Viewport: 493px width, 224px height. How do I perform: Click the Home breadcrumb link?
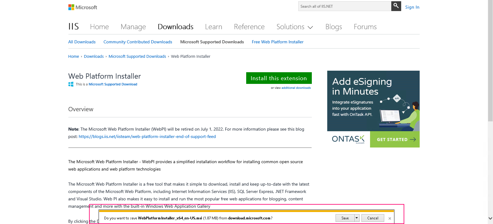click(x=74, y=56)
